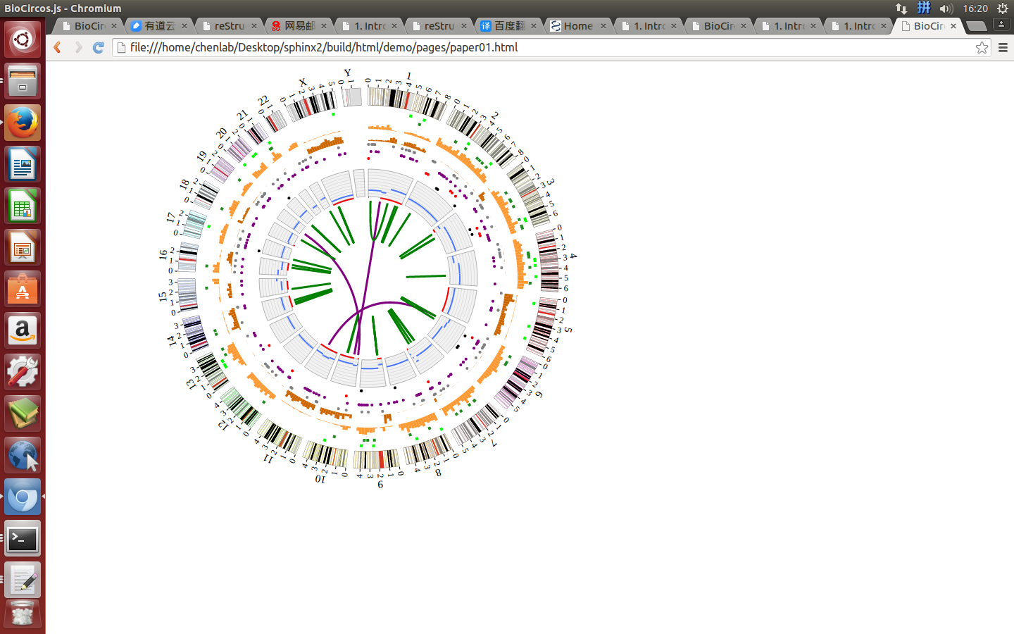Click the chromosome 4 ideogram segment
1014x634 pixels.
click(549, 261)
